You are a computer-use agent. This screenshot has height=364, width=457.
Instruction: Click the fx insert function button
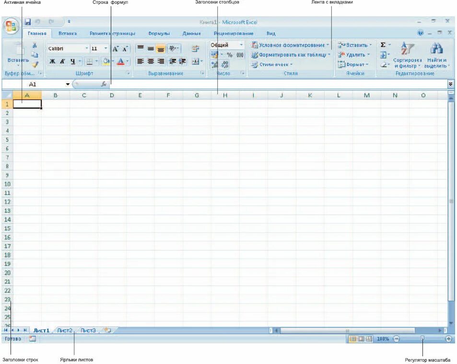click(x=104, y=84)
